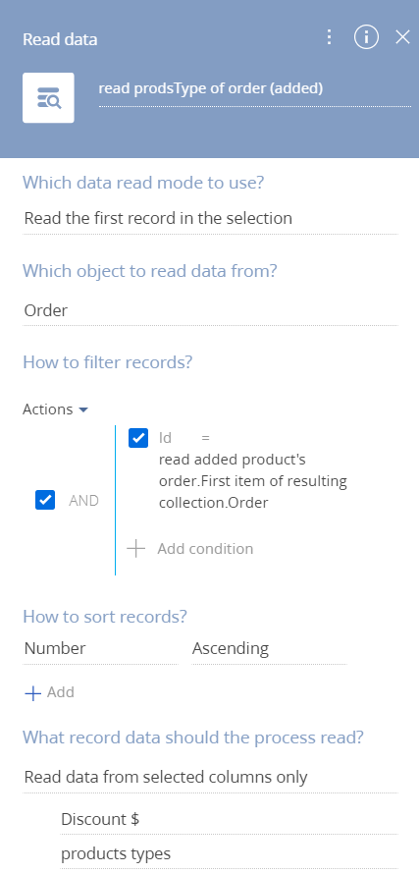Click the Read data element search icon

pyautogui.click(x=48, y=97)
